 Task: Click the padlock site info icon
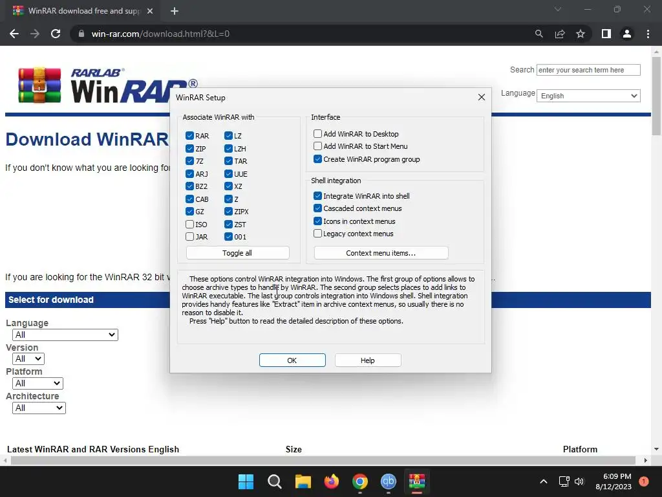pos(81,34)
